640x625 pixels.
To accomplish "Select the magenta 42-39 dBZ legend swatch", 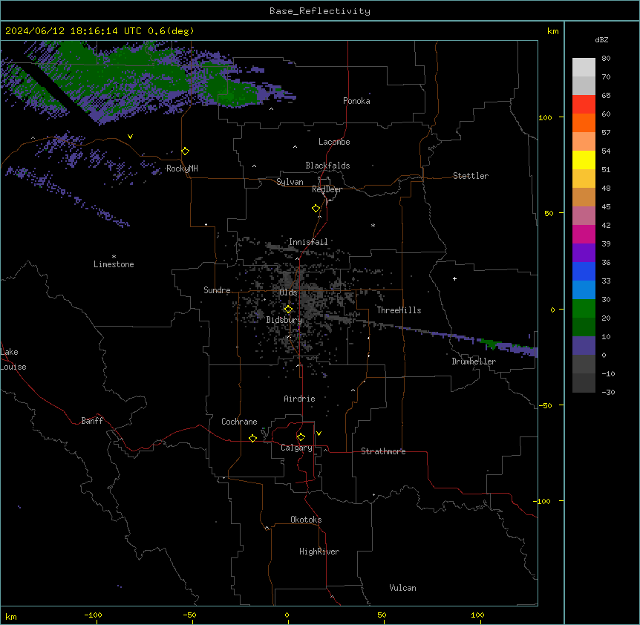I will (584, 234).
